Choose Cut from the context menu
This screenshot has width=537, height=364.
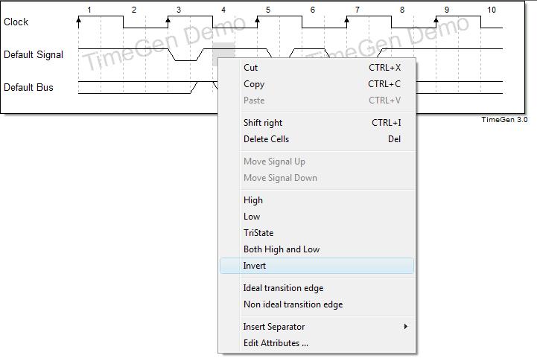click(251, 68)
